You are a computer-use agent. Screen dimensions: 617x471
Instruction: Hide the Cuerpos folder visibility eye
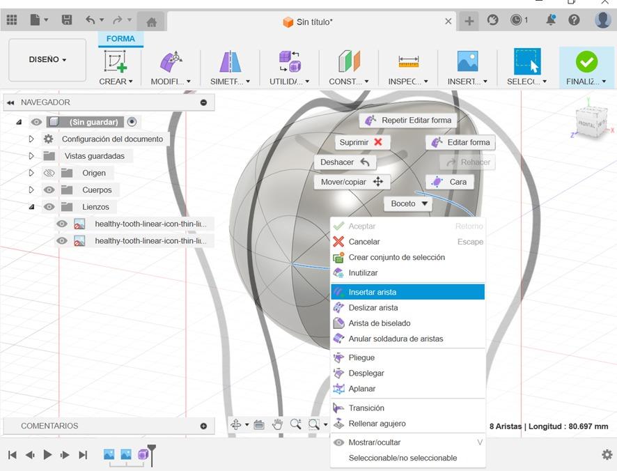click(x=49, y=190)
